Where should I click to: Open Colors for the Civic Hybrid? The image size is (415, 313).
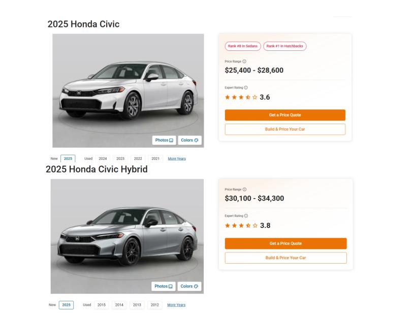[x=190, y=286]
